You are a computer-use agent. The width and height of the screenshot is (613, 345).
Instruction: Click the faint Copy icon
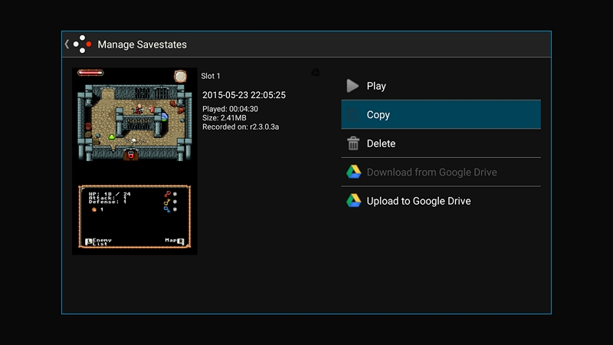pos(352,115)
